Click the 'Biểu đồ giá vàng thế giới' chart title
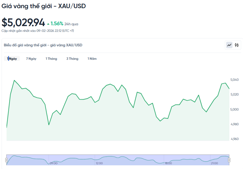The height and width of the screenshot is (169, 243). coord(43,45)
